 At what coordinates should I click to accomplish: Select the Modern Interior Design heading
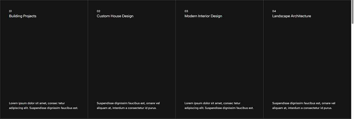[x=203, y=16]
